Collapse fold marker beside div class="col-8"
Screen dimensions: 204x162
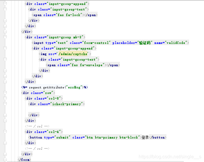[x=5, y=98]
